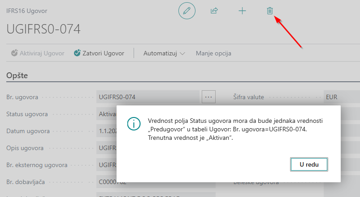Click the IFRS16 Ugovor page caption
Image resolution: width=360 pixels, height=197 pixels.
tap(27, 11)
